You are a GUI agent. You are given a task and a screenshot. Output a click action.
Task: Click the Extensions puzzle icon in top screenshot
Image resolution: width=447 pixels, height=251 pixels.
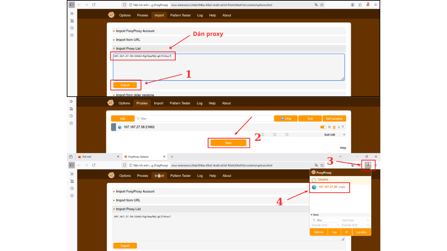click(360, 5)
